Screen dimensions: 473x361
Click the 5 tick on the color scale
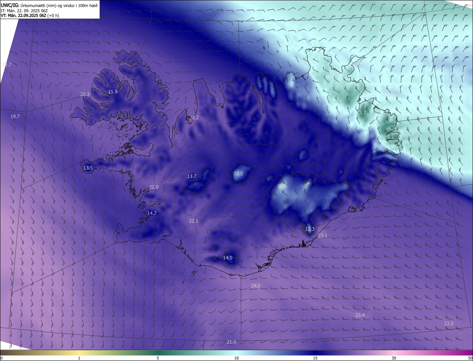click(158, 358)
